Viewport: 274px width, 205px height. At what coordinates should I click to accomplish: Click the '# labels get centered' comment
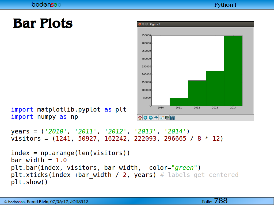tap(199, 175)
